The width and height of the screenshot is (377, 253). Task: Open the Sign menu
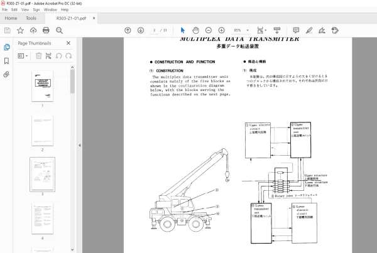click(x=36, y=9)
